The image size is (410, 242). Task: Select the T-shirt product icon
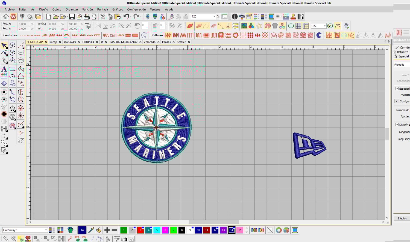(275, 26)
